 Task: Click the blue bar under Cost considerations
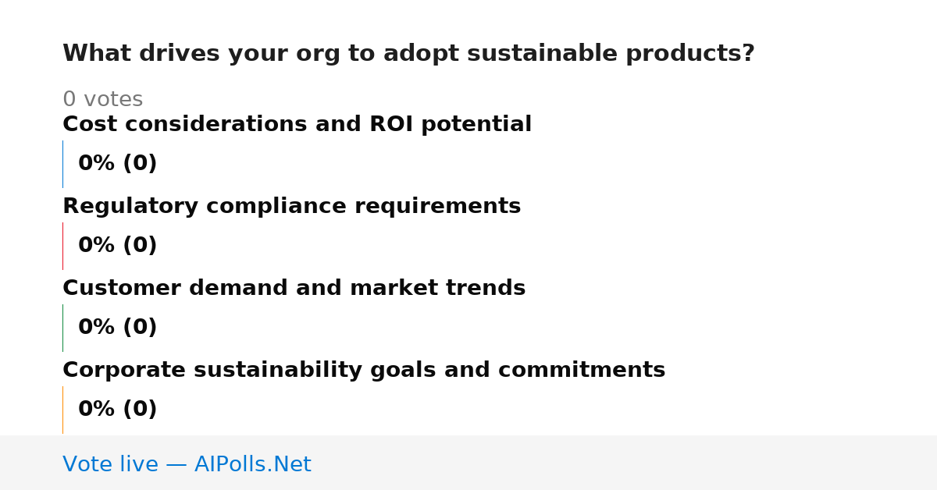62,164
